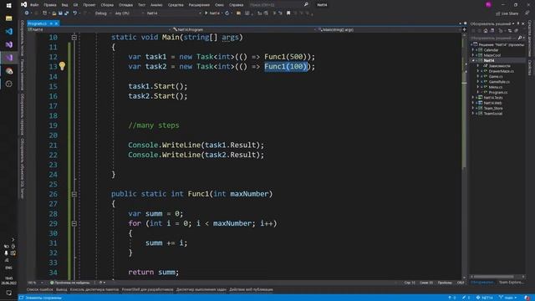Click on the //many steps comment
Image resolution: width=535 pixels, height=301 pixels.
(154, 125)
